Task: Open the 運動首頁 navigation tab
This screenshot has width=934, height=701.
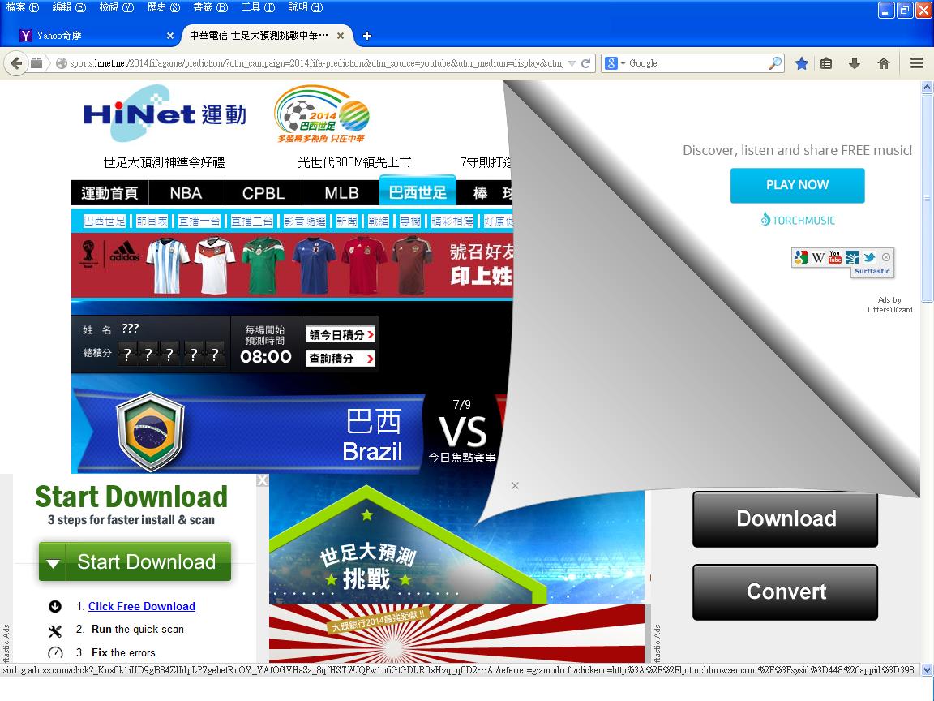Action: [109, 193]
